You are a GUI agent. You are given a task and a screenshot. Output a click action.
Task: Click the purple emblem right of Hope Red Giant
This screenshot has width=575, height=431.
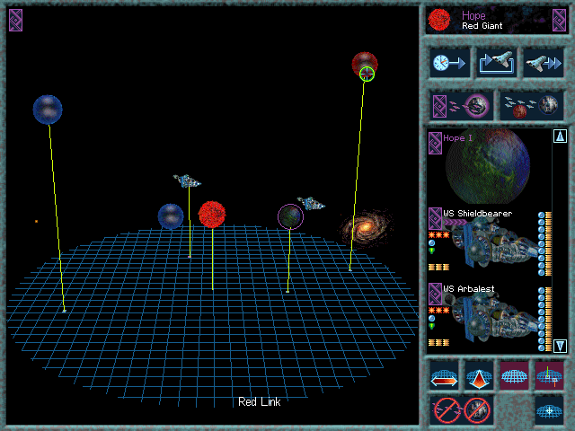tap(559, 20)
